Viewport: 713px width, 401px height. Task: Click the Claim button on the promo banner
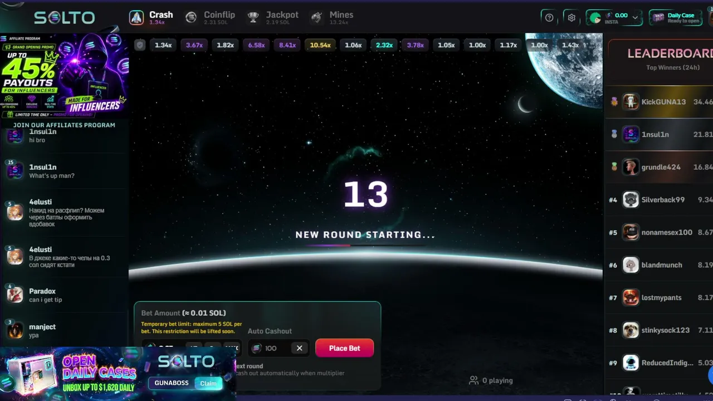tap(208, 383)
